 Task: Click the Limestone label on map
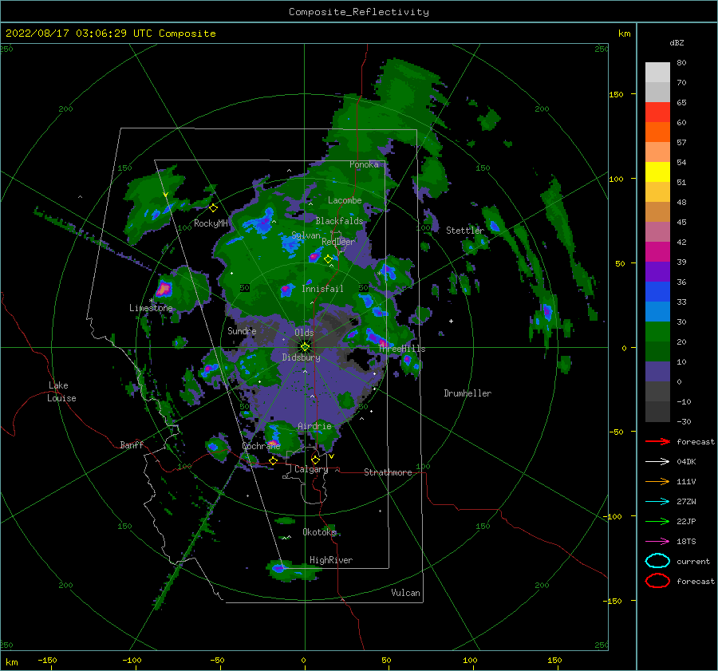point(151,308)
